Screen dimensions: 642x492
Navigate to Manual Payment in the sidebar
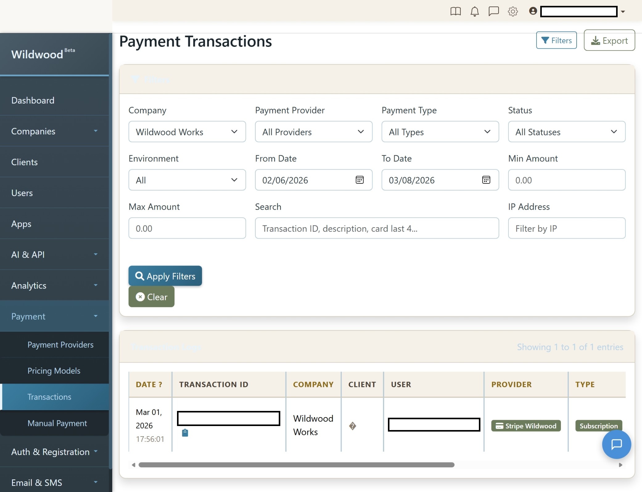pyautogui.click(x=57, y=423)
